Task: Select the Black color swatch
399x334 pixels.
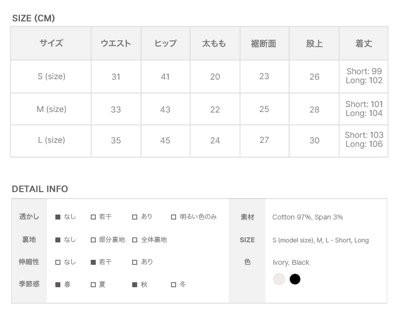Action: (295, 279)
